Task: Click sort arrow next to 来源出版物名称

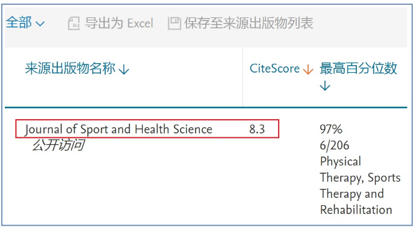Action: tap(124, 70)
